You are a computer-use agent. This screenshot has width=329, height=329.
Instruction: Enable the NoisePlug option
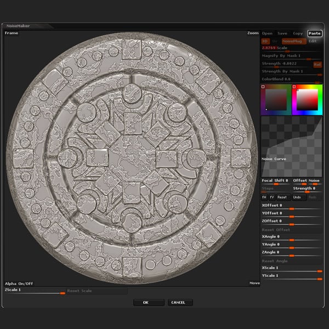click(x=293, y=41)
